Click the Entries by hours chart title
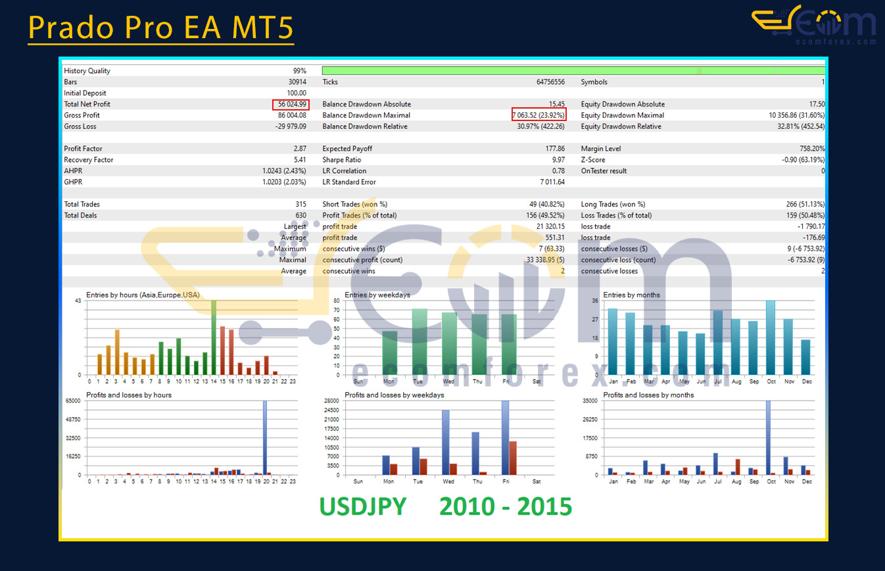This screenshot has height=571, width=885. 143,295
